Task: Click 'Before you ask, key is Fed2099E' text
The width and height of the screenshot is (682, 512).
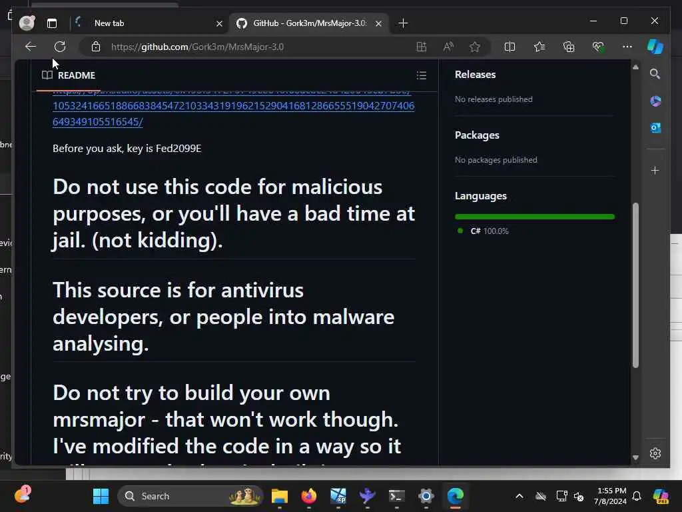Action: point(127,149)
